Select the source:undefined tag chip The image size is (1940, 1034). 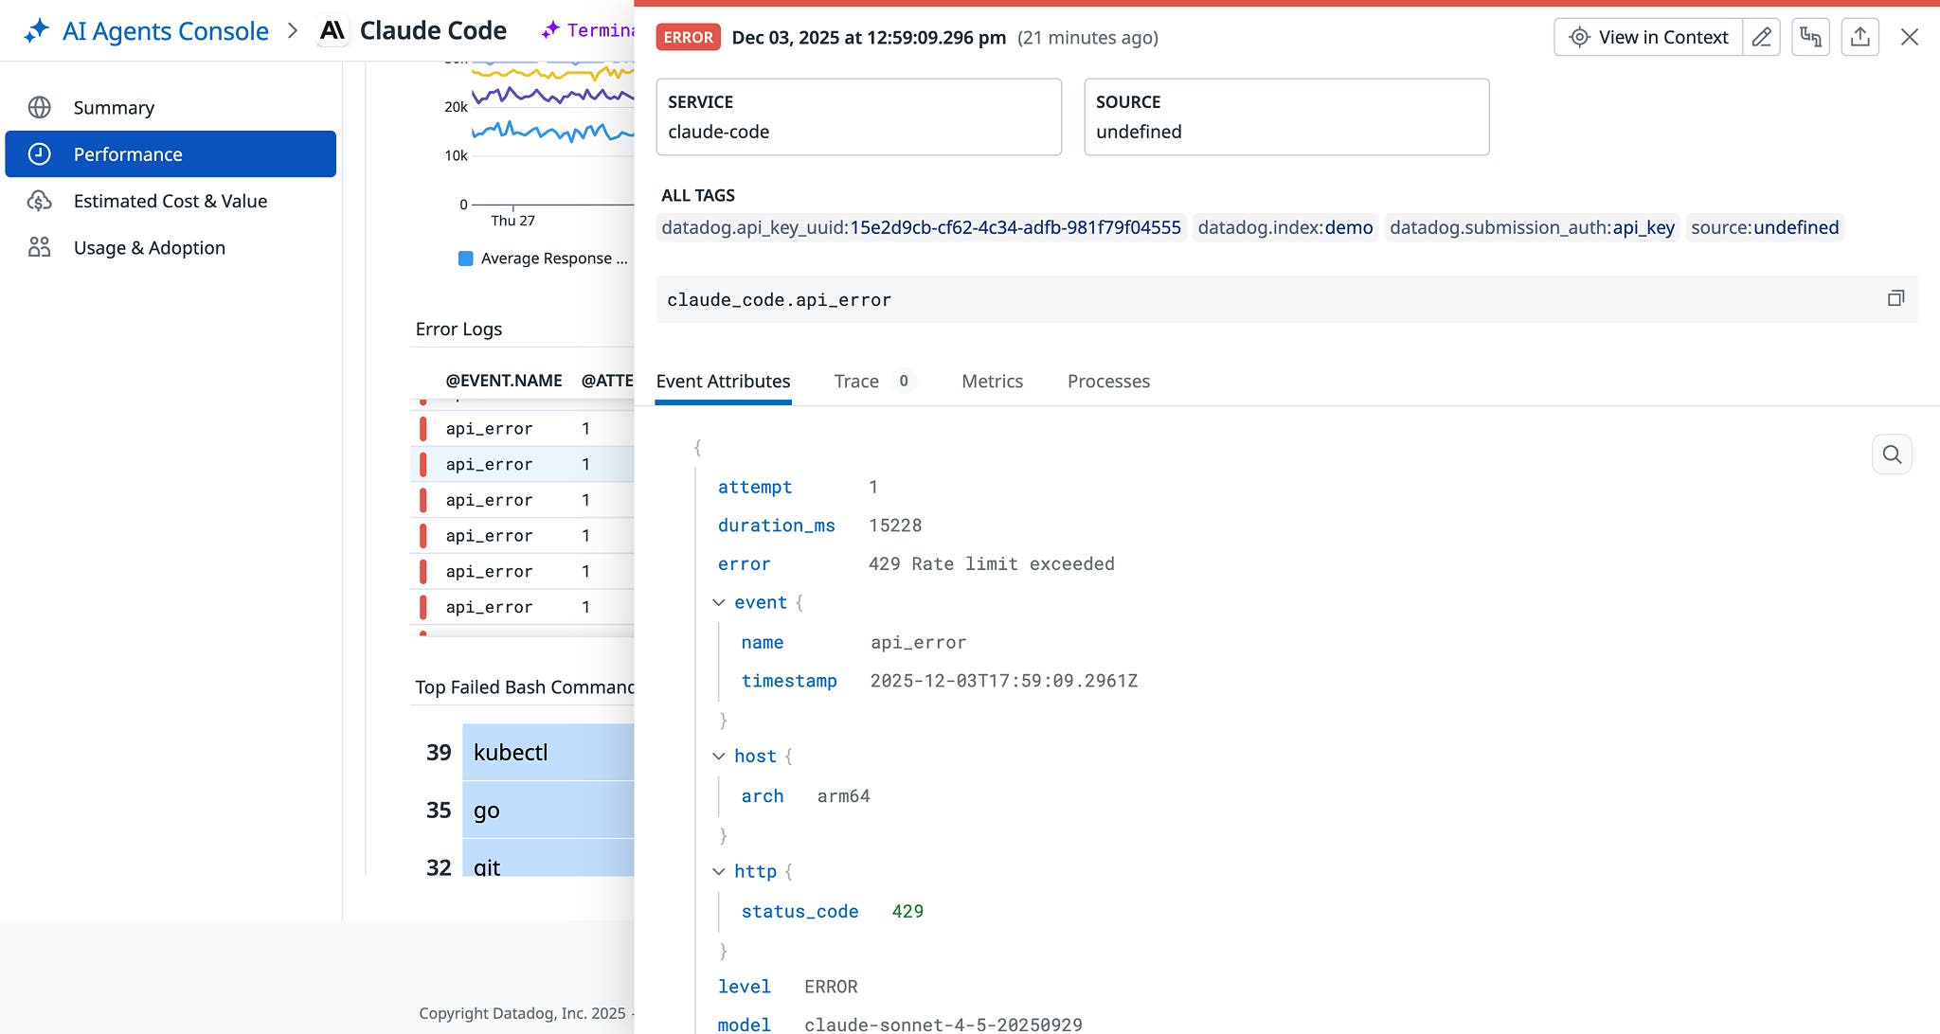pyautogui.click(x=1764, y=227)
